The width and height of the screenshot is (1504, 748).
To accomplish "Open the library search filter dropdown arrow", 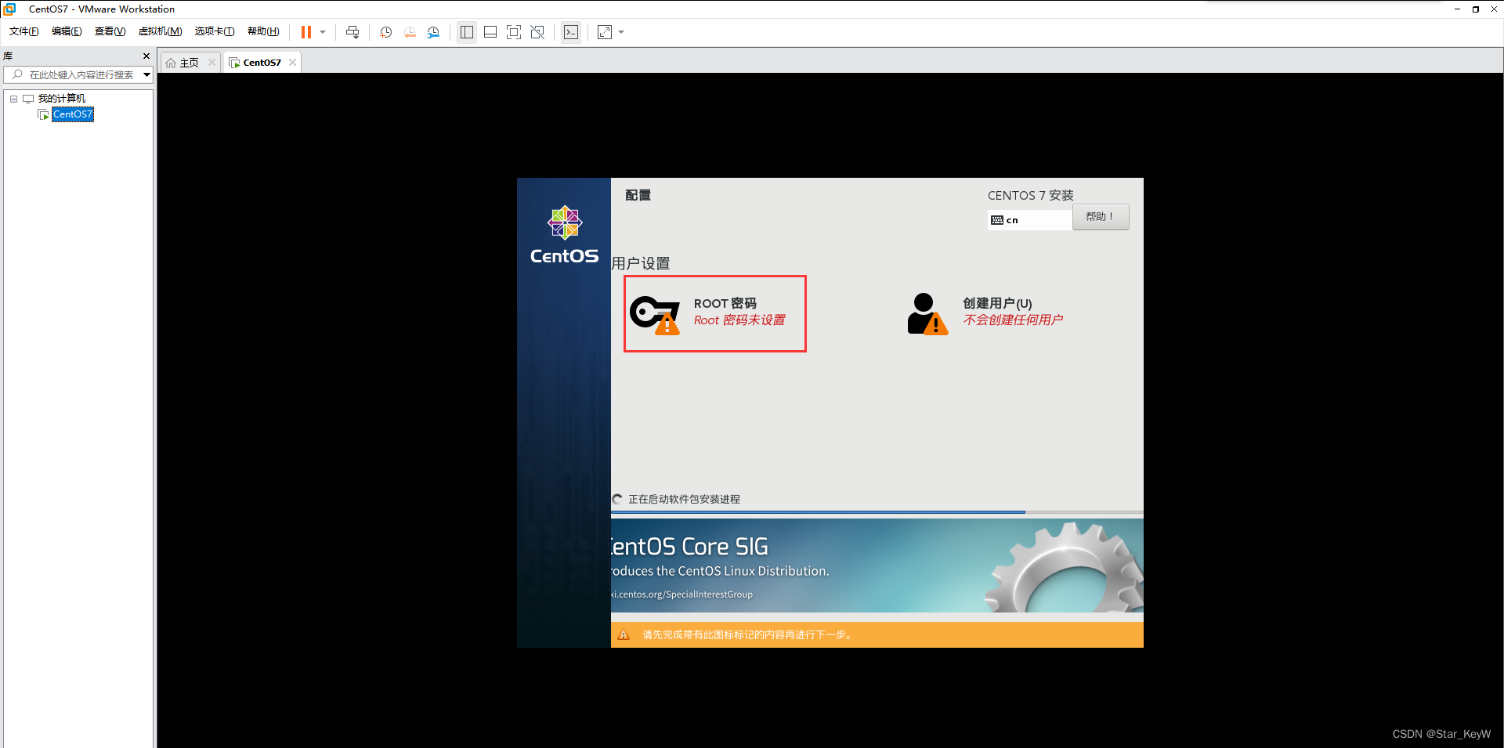I will point(146,74).
